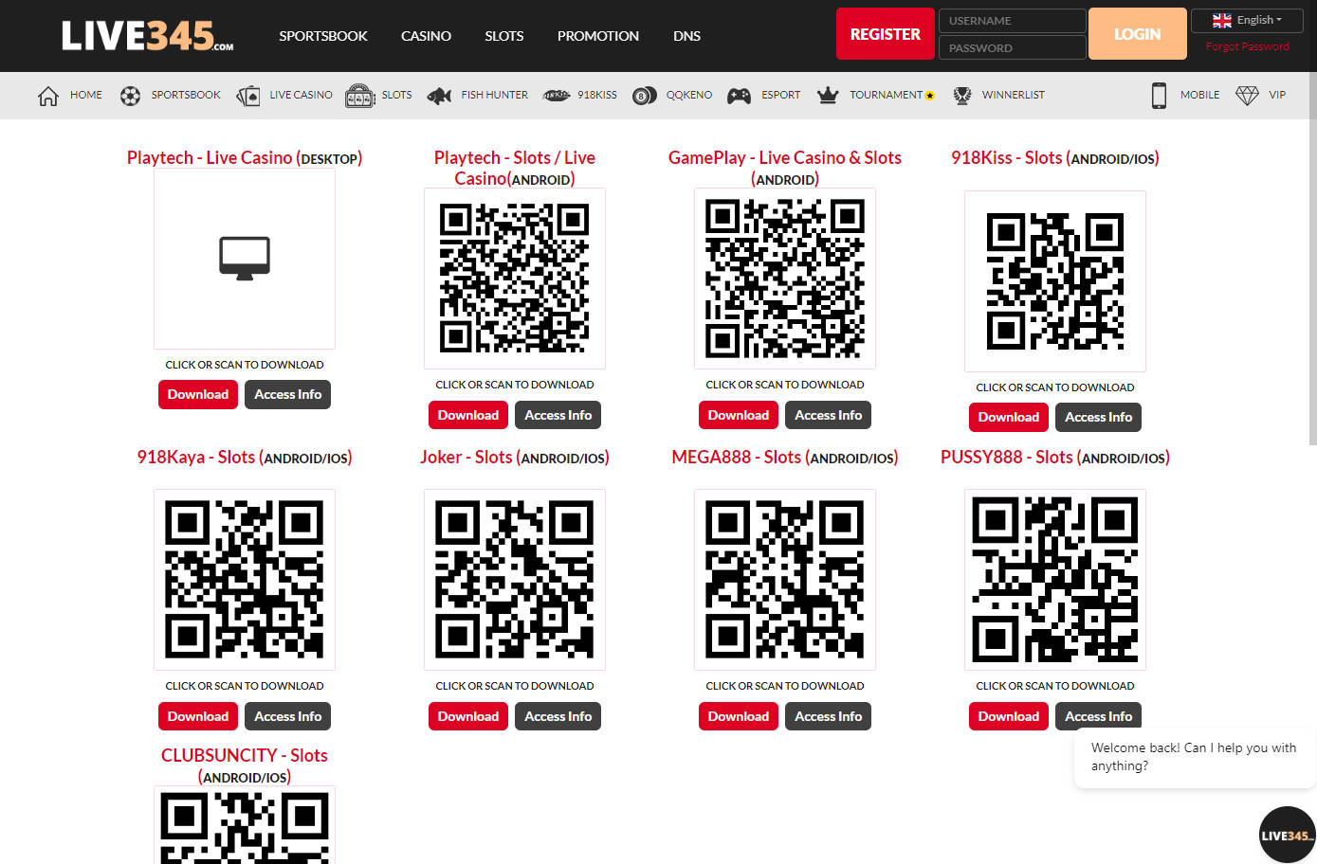1317x864 pixels.
Task: Click the Esport gamepad icon
Action: tap(740, 96)
